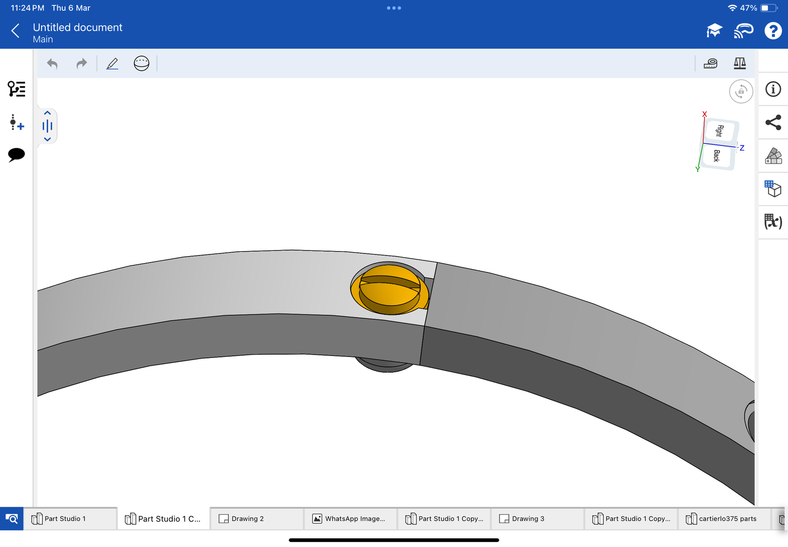Tap the redo arrow in toolbar

coord(81,64)
